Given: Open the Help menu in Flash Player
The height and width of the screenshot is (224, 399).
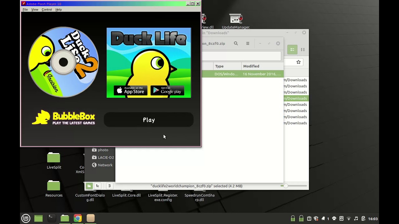Looking at the screenshot, I should coord(59,10).
